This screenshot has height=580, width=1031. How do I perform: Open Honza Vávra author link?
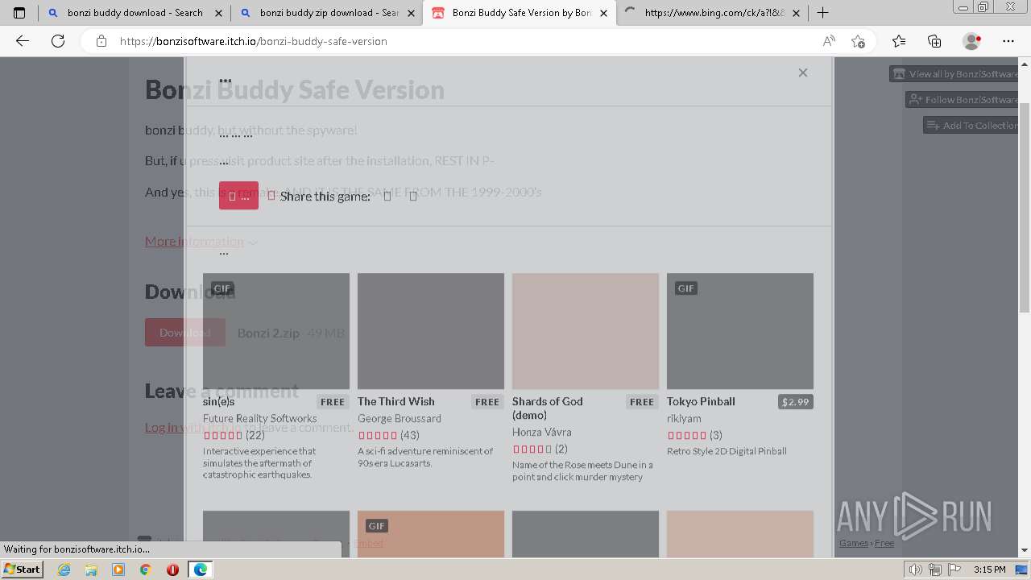(x=542, y=432)
